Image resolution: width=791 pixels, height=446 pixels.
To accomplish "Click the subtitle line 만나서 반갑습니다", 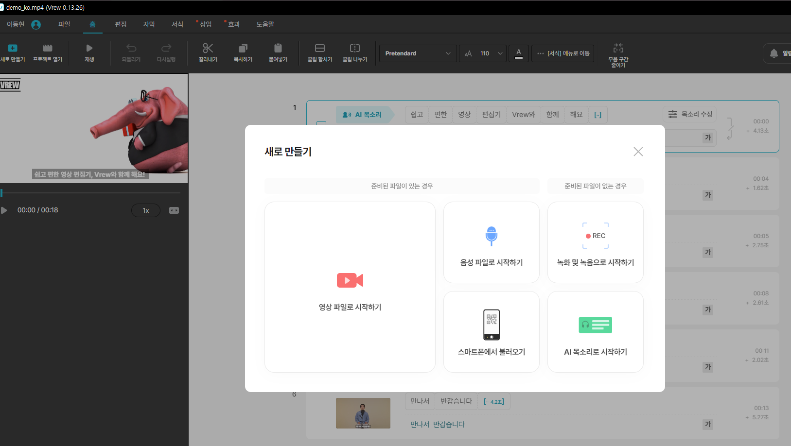I will [438, 424].
